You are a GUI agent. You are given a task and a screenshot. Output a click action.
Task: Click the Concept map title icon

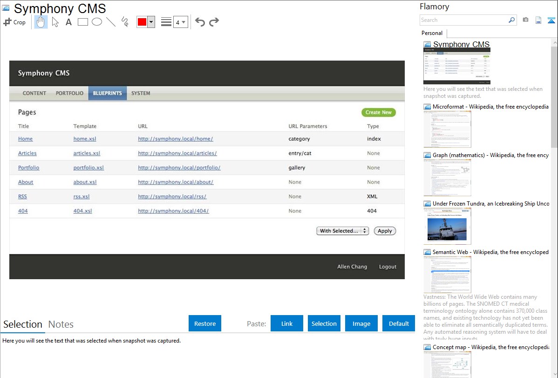point(427,347)
